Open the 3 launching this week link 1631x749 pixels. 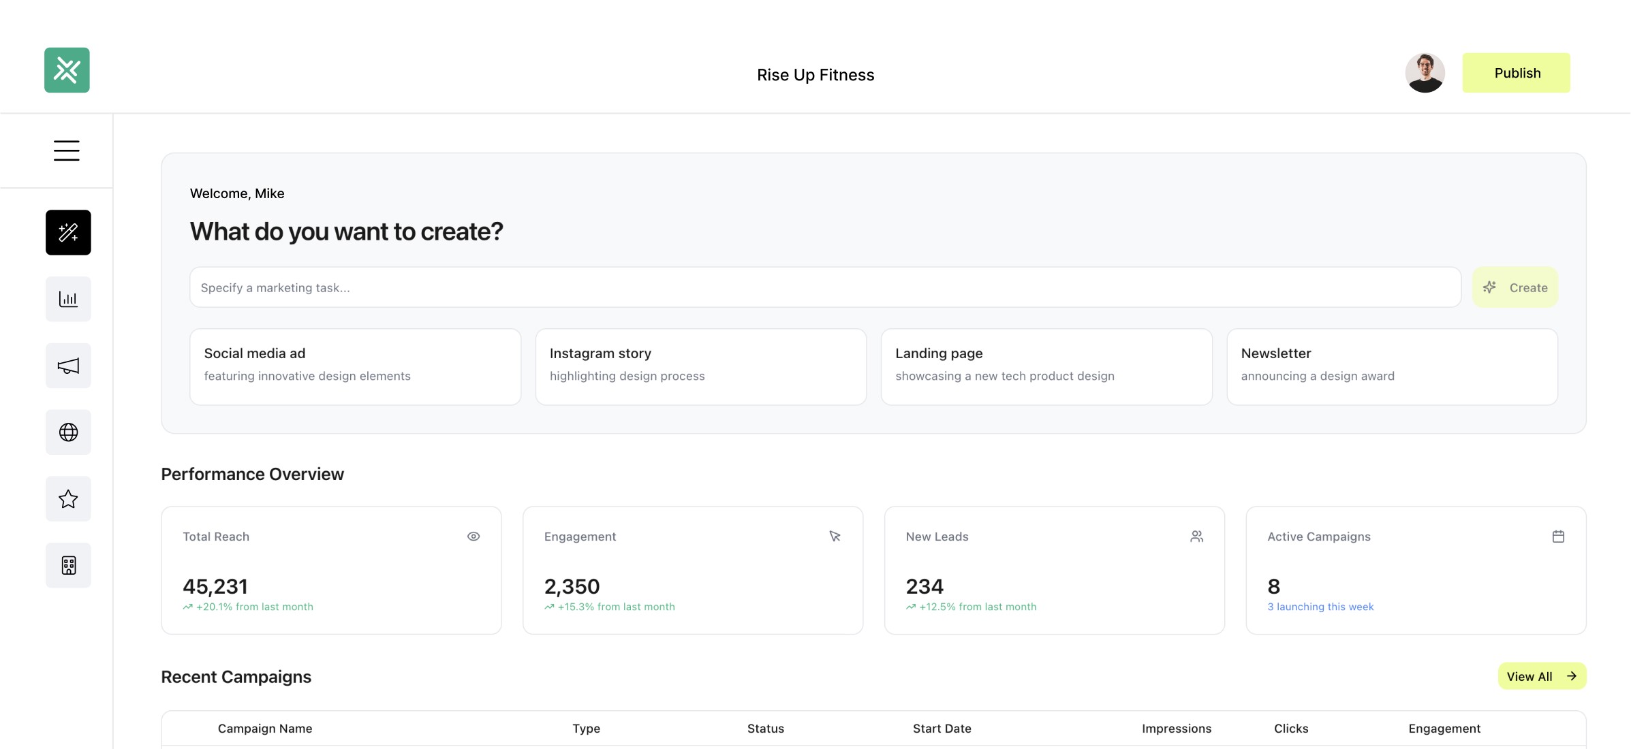(x=1320, y=607)
